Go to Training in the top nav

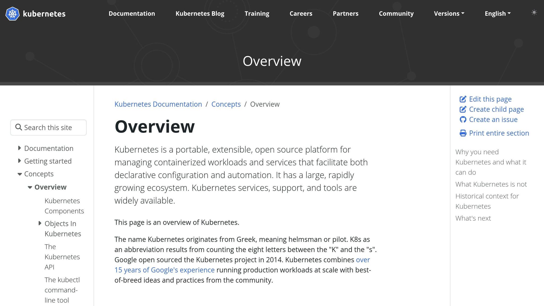[257, 14]
